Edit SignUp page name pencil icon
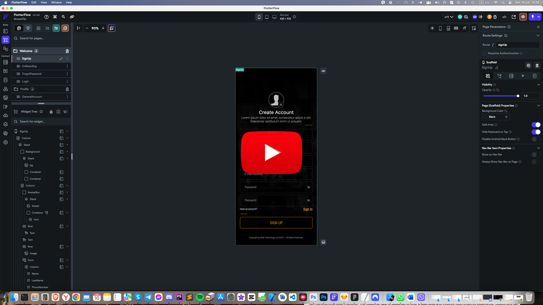Image resolution: width=543 pixels, height=305 pixels. [x=497, y=68]
